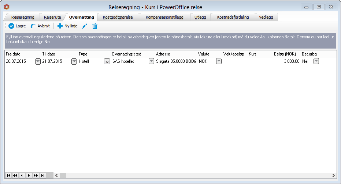The height and width of the screenshot is (184, 341).
Task: Close the Reiseregning window
Action: pos(331,7)
